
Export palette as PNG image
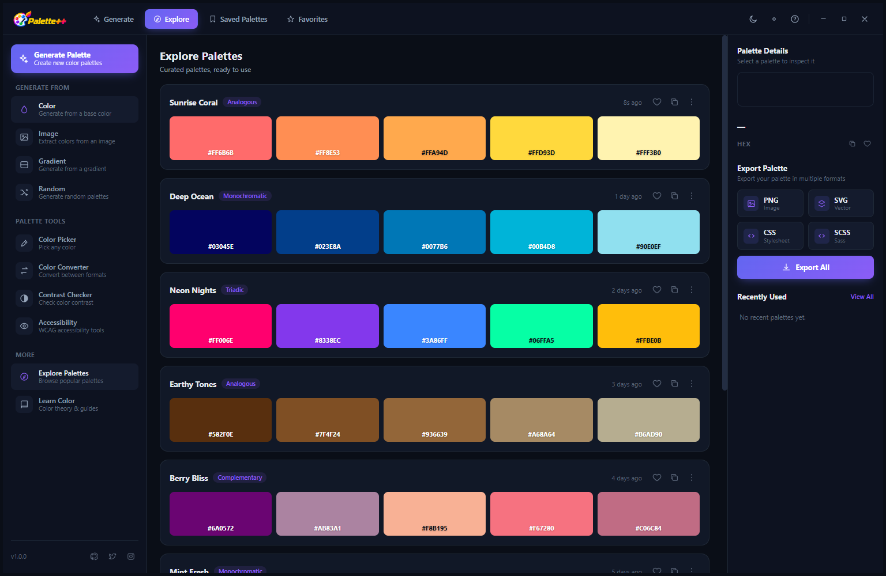770,203
